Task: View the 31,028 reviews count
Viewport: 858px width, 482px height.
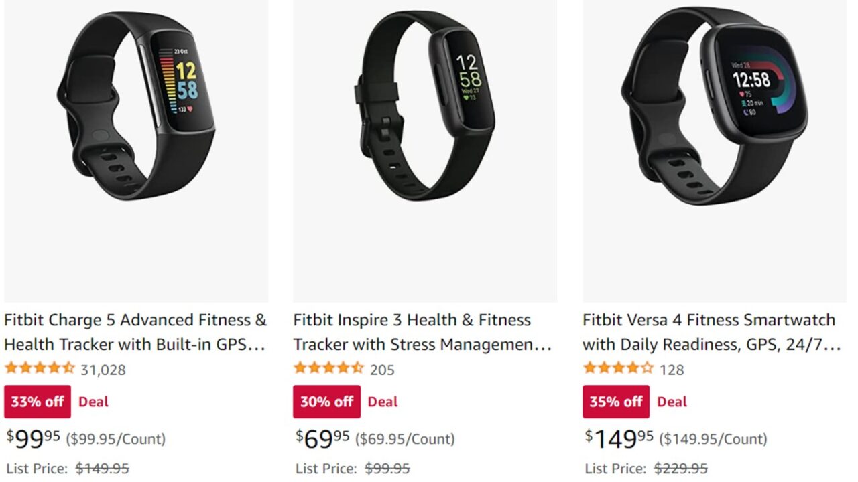Action: (103, 370)
